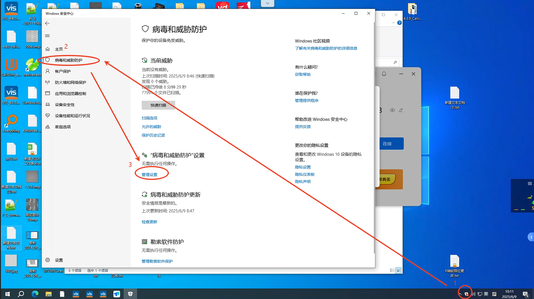Image resolution: width=534 pixels, height=299 pixels.
Task: Open 了解有关病毒和威胁防护的详细信息 link
Action: pyautogui.click(x=326, y=48)
